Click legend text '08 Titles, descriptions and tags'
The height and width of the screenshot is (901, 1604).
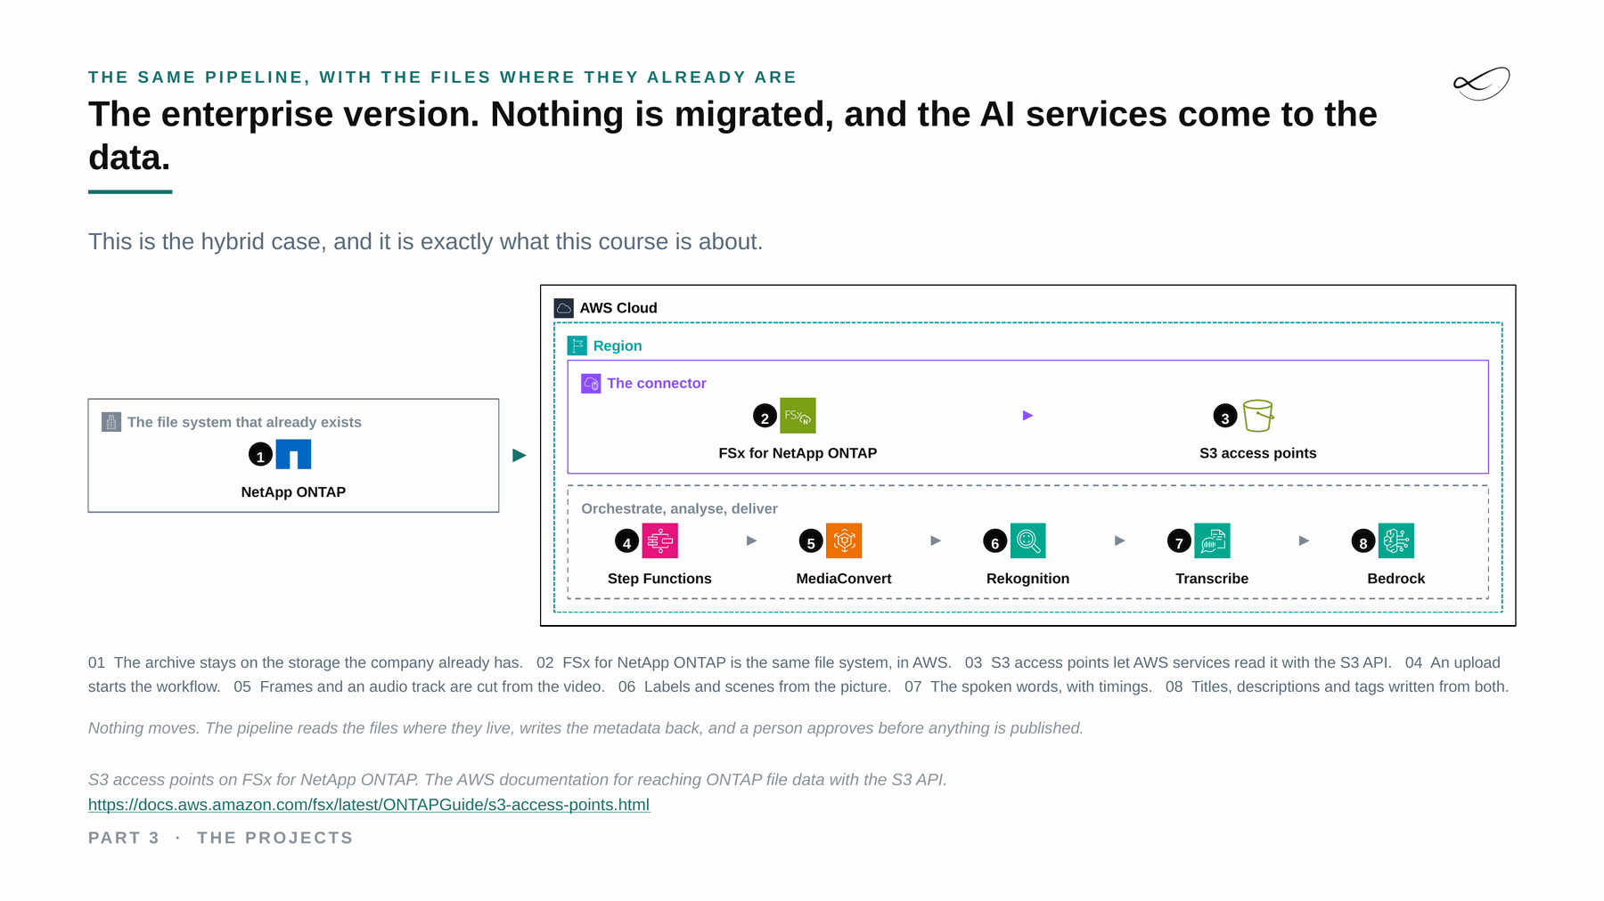coord(1337,687)
